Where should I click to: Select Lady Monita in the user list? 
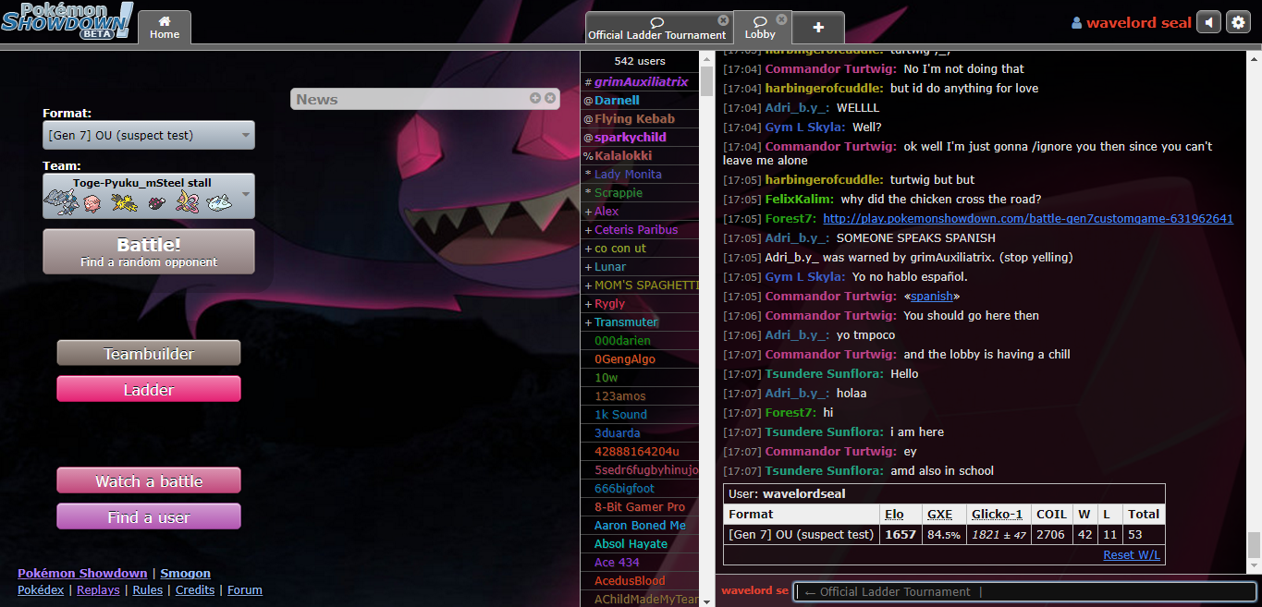click(640, 175)
